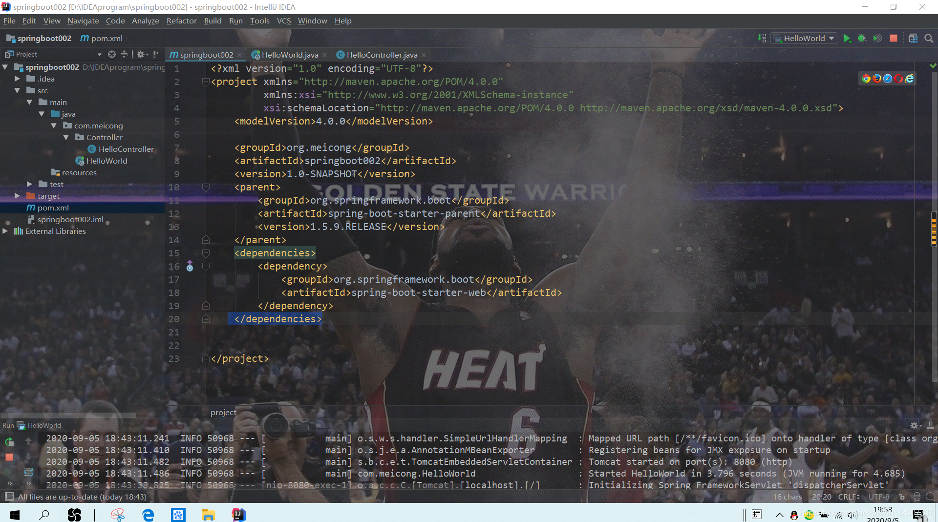Stop the running process in the main toolbar

pos(894,38)
